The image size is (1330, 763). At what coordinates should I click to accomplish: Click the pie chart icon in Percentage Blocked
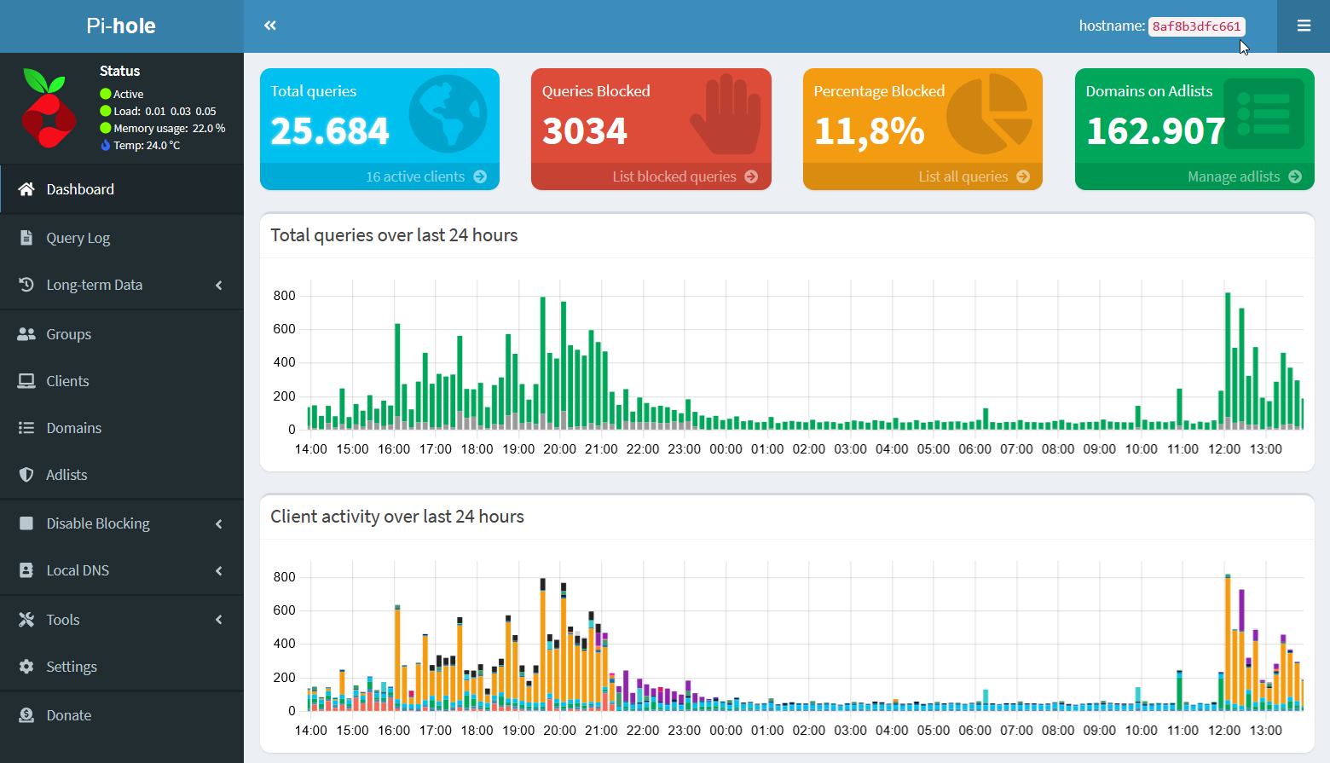pyautogui.click(x=990, y=114)
